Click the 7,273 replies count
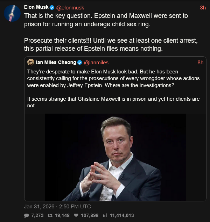 [x=37, y=215]
